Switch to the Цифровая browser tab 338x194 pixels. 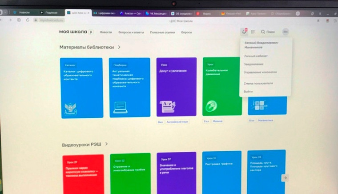pos(105,13)
